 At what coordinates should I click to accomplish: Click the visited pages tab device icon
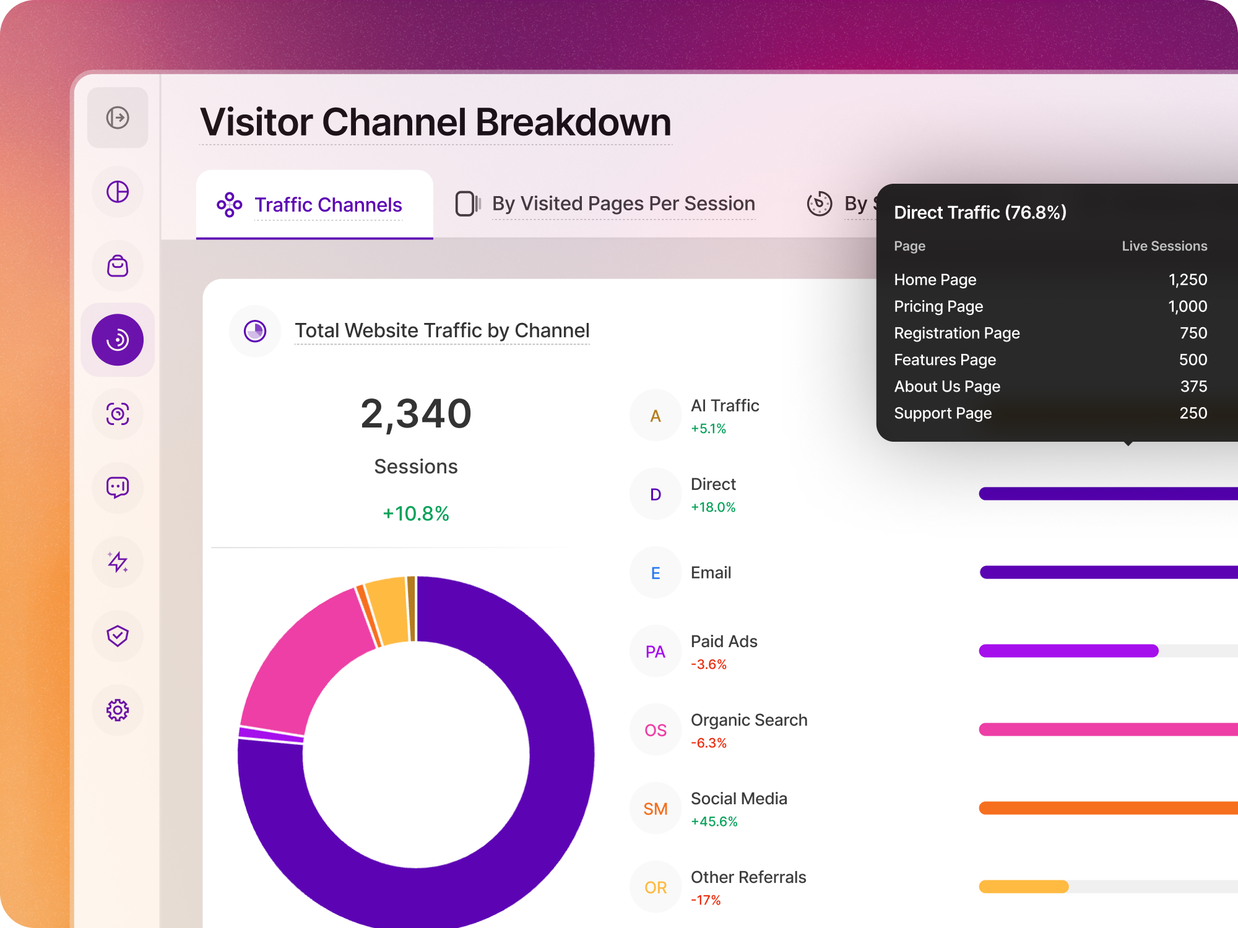468,204
